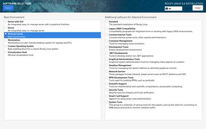
Task: Click the highlighted Minimal Install row
Action: pos(53,35)
